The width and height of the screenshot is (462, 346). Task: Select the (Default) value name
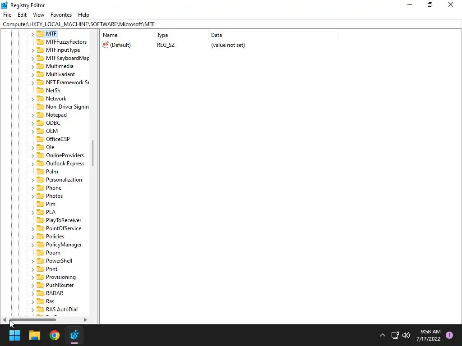point(120,45)
